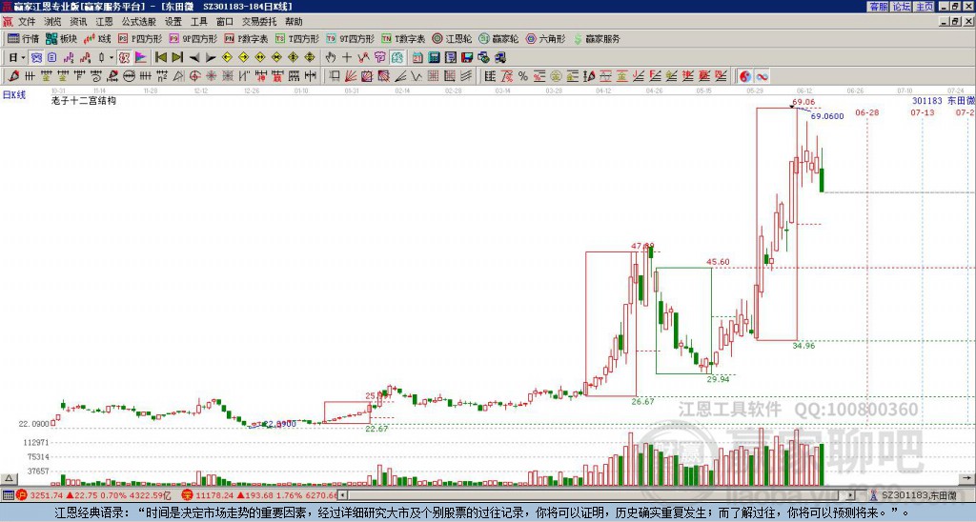The height and width of the screenshot is (522, 976).
Task: Open the 交易委托 menu
Action: tap(259, 22)
